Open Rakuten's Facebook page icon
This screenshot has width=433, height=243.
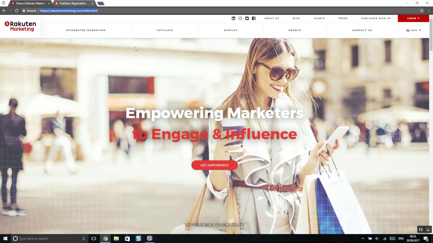[254, 18]
